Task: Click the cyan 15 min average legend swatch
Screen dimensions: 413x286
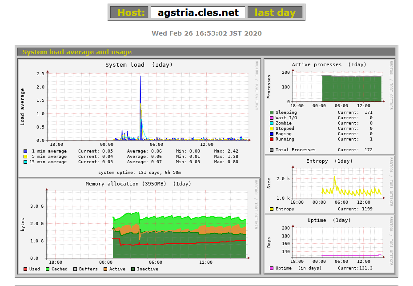Action: 25,162
